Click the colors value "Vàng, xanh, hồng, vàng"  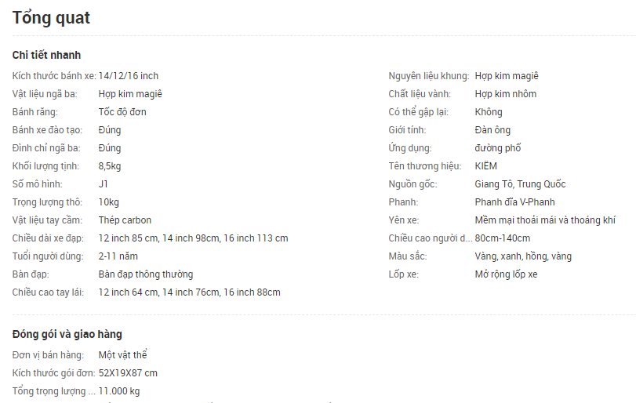tap(523, 256)
